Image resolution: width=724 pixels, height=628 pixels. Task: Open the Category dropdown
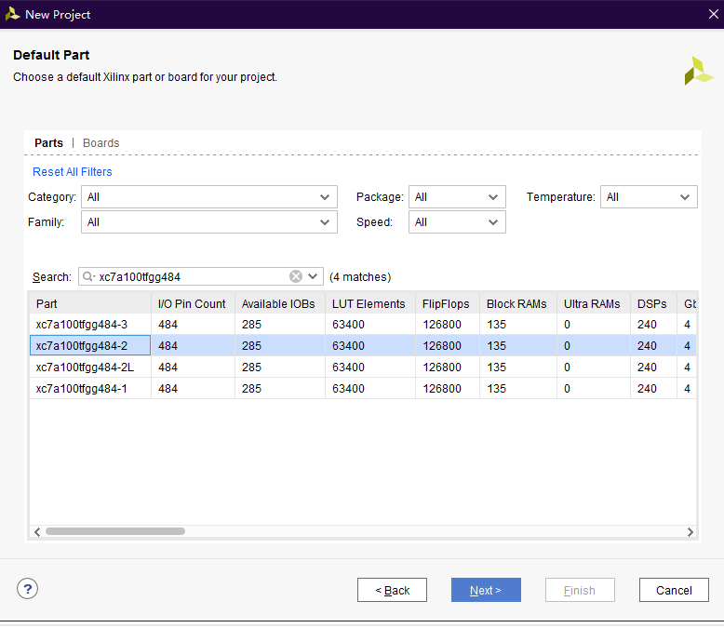pyautogui.click(x=209, y=197)
